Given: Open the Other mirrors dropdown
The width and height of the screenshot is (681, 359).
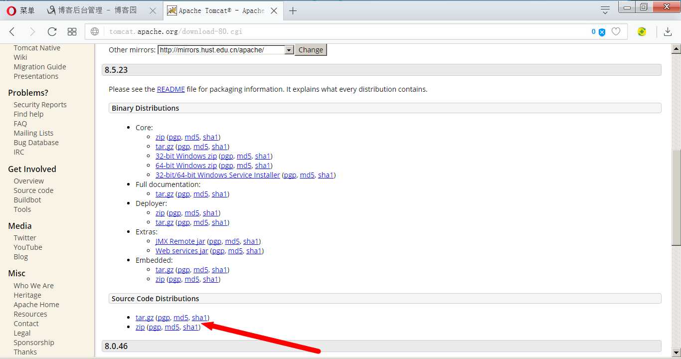Looking at the screenshot, I should (226, 50).
